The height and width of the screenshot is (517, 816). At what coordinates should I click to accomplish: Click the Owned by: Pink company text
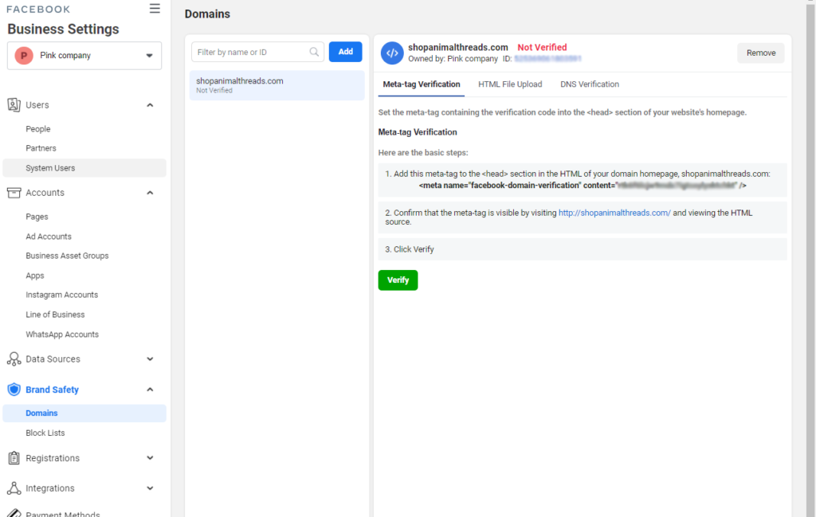coord(453,59)
